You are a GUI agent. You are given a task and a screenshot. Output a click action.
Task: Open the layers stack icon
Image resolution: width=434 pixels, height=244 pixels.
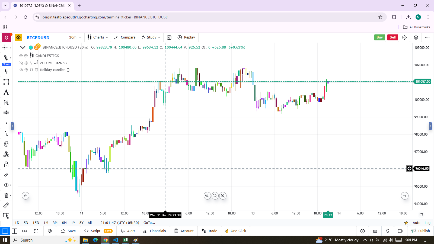[x=416, y=37]
